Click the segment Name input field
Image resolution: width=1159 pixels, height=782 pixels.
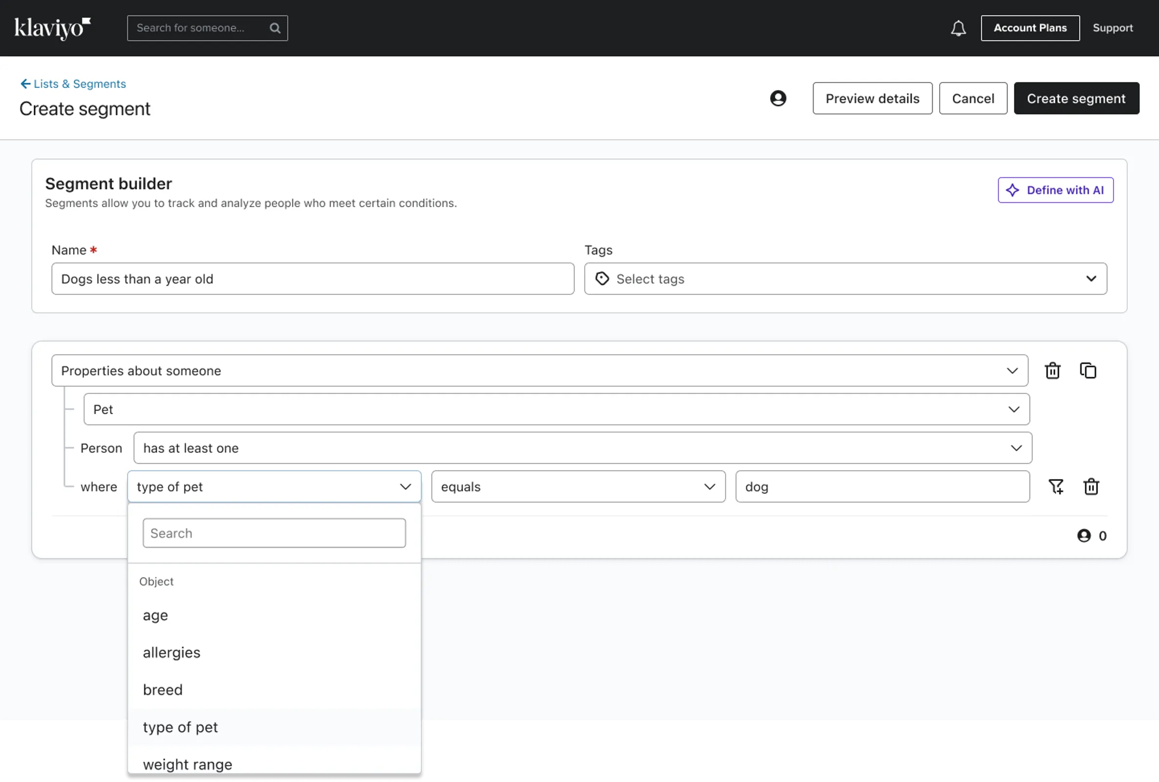(x=313, y=279)
